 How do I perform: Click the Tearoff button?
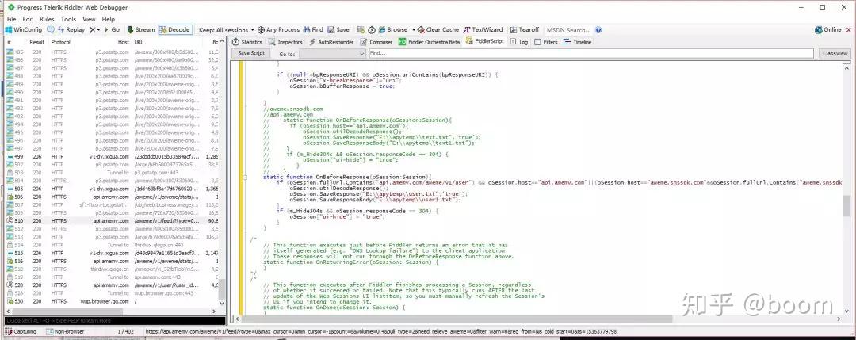pos(524,29)
